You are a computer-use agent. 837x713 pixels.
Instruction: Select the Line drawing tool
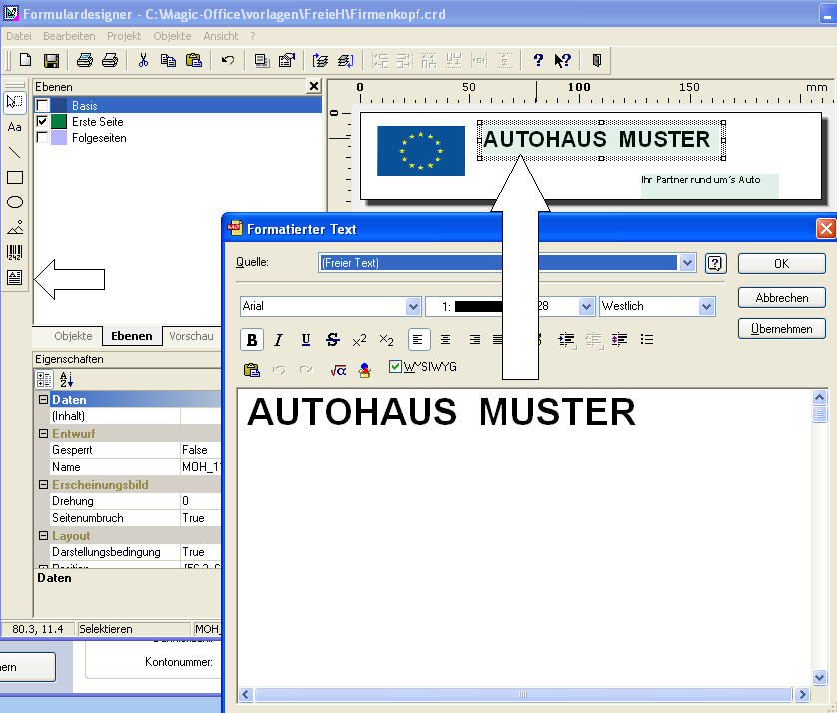[x=14, y=152]
